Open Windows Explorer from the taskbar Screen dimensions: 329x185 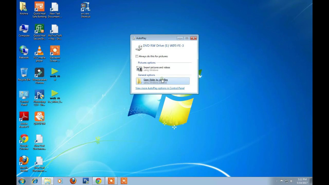tap(48, 181)
